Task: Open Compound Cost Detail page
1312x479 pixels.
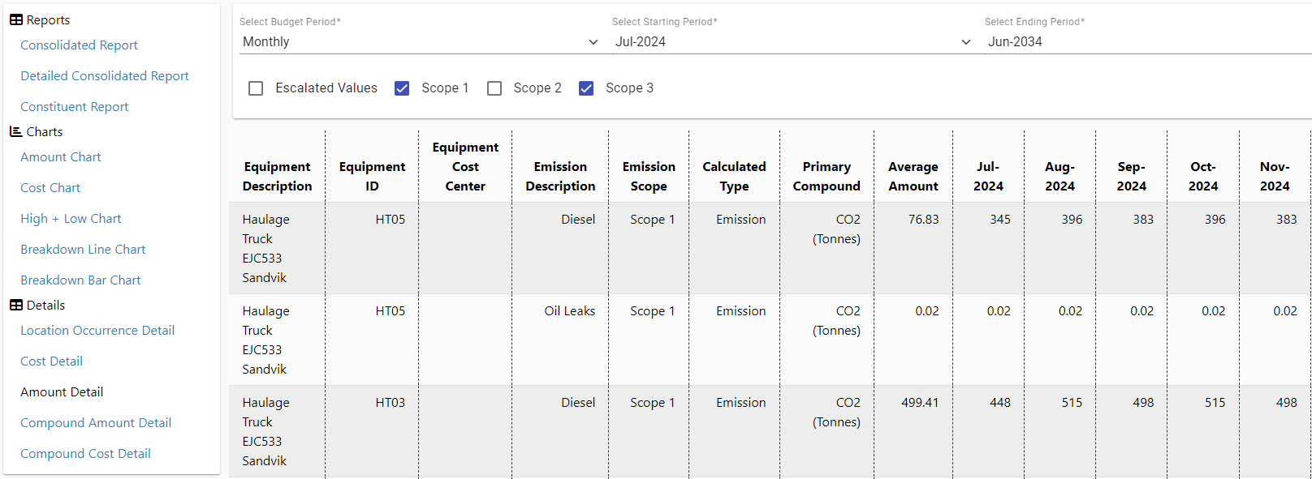Action: [85, 454]
